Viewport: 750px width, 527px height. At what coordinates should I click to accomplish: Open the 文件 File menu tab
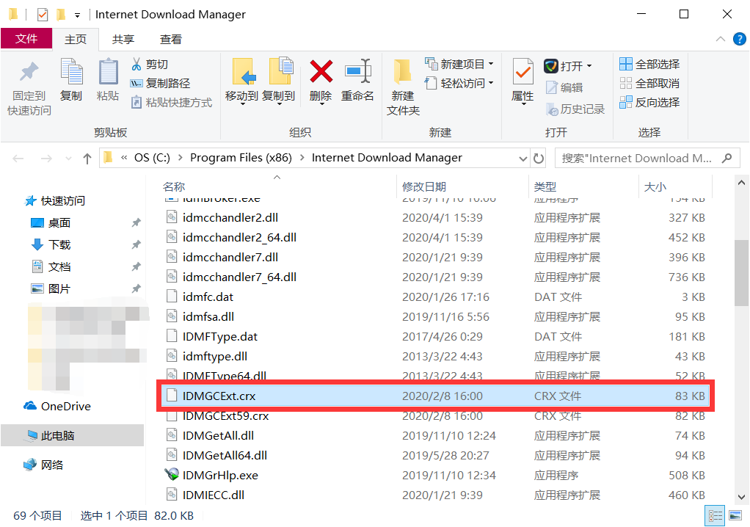point(26,39)
